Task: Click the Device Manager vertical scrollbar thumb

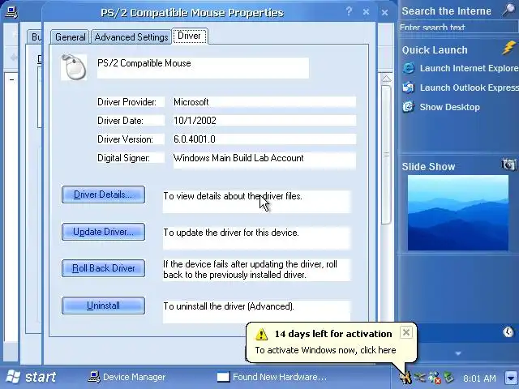Action: [x=386, y=155]
